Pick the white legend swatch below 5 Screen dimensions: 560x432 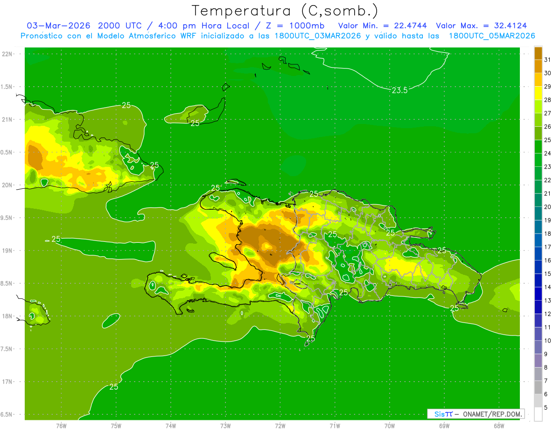[538, 414]
